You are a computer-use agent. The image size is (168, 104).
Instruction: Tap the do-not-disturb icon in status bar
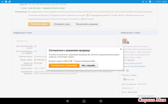(x=143, y=2)
